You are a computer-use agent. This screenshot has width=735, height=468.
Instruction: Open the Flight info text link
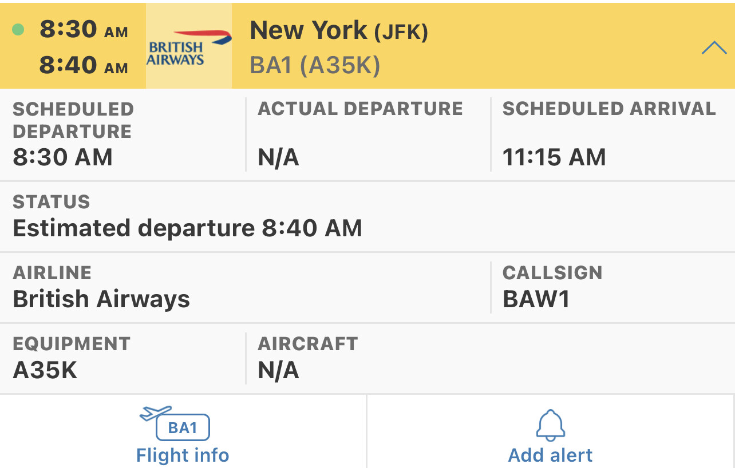183,455
